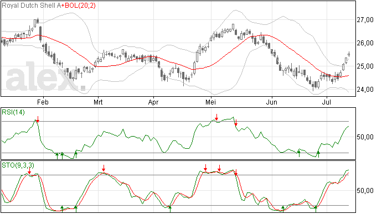The height and width of the screenshot is (214, 382).
Task: Select the red +BOL(20;2) indicator label
Action: tap(78, 6)
